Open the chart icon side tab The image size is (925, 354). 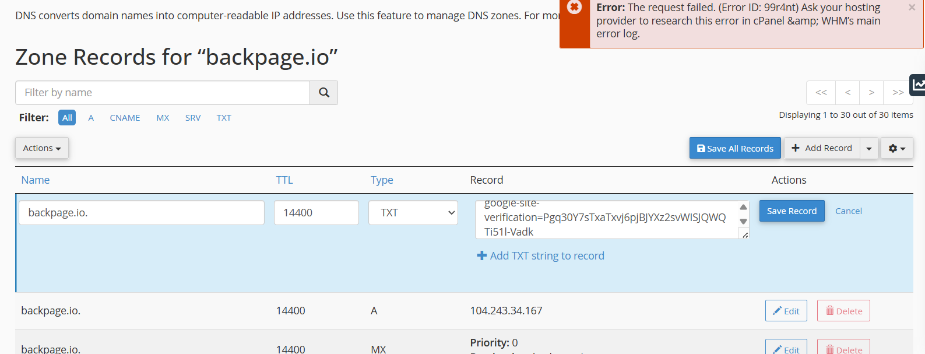[x=917, y=85]
